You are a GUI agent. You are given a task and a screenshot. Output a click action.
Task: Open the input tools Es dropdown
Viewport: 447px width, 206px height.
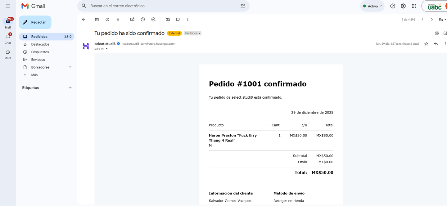pyautogui.click(x=442, y=20)
